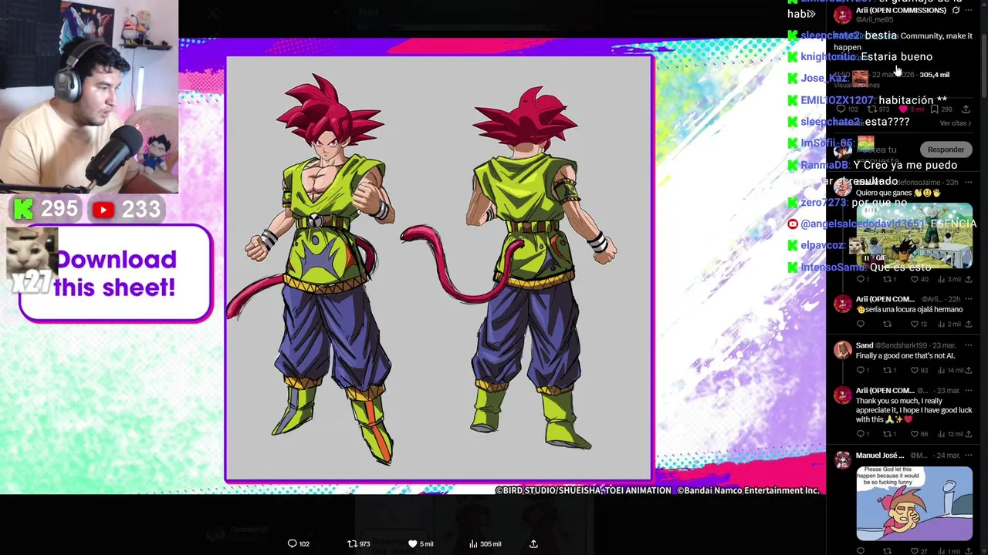
Task: Like AlfonsoJaime's reply with 40 likes
Action: click(x=914, y=279)
